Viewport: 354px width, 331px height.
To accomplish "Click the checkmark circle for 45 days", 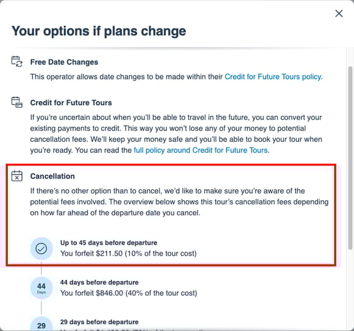I will 41,248.
